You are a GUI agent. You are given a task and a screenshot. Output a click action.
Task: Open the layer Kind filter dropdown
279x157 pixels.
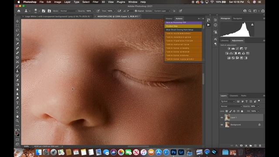pos(228,101)
